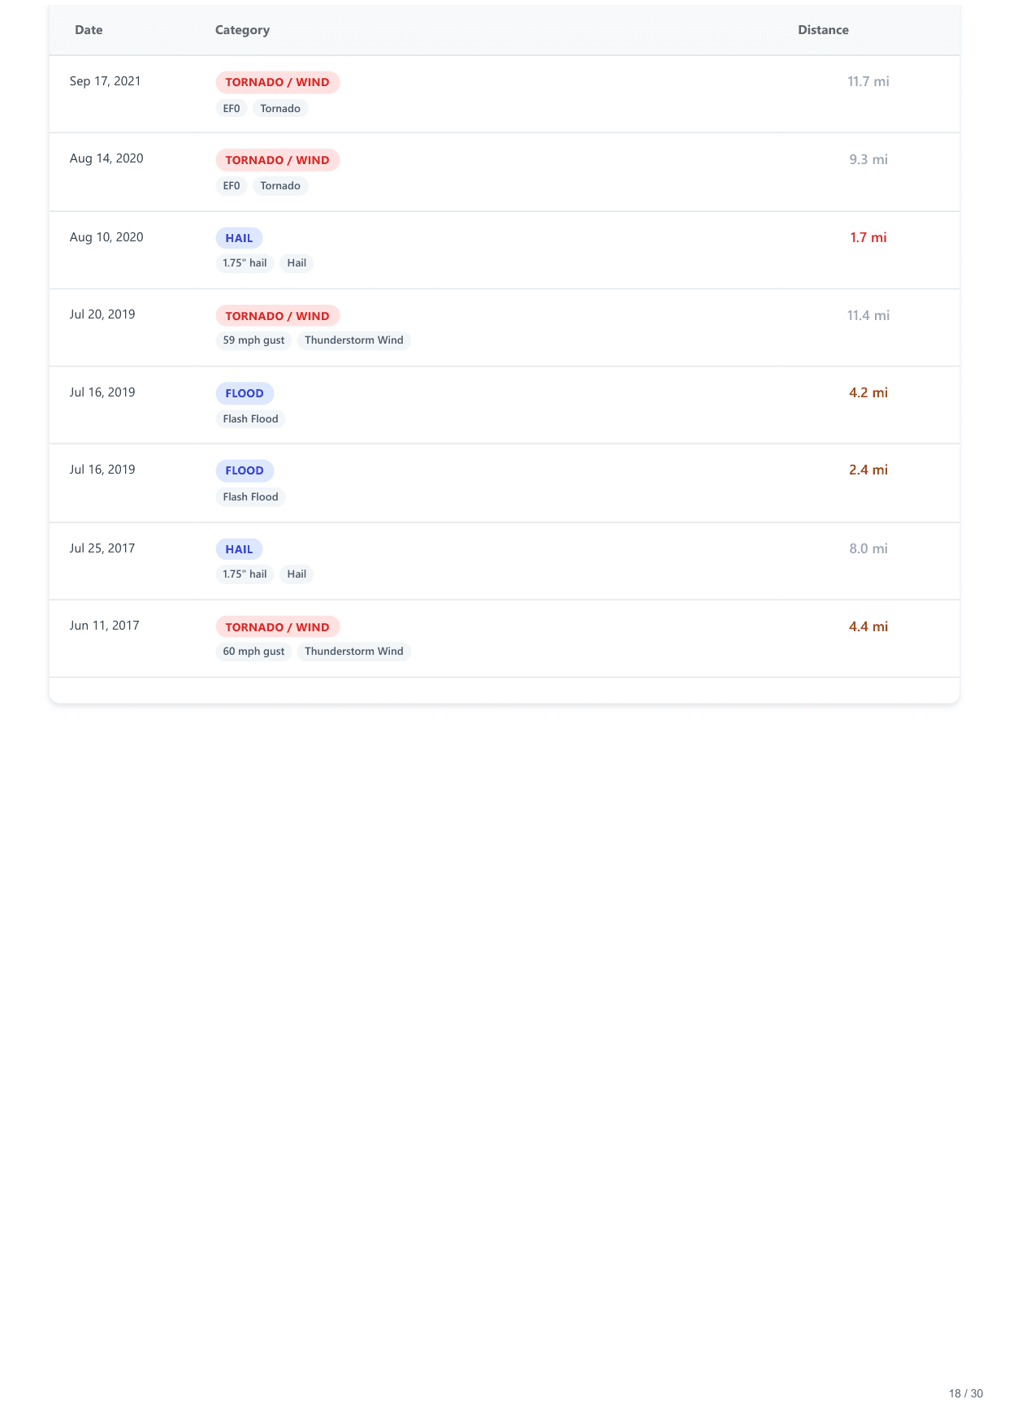
Task: Click the EF0 tag in Aug 14, 2020 row
Action: 232,186
